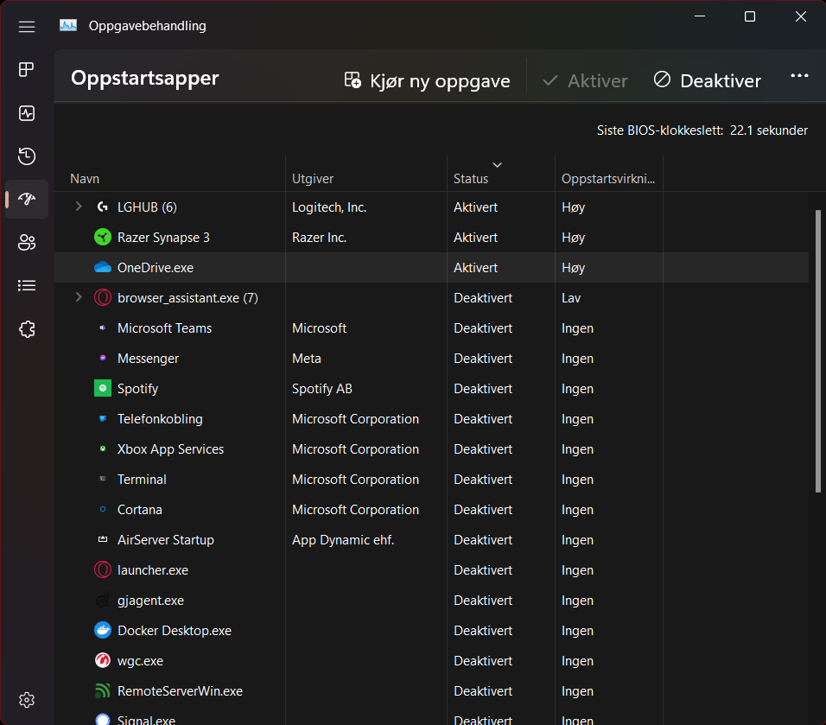The width and height of the screenshot is (826, 725).
Task: Open App history from the sidebar
Action: (x=27, y=156)
